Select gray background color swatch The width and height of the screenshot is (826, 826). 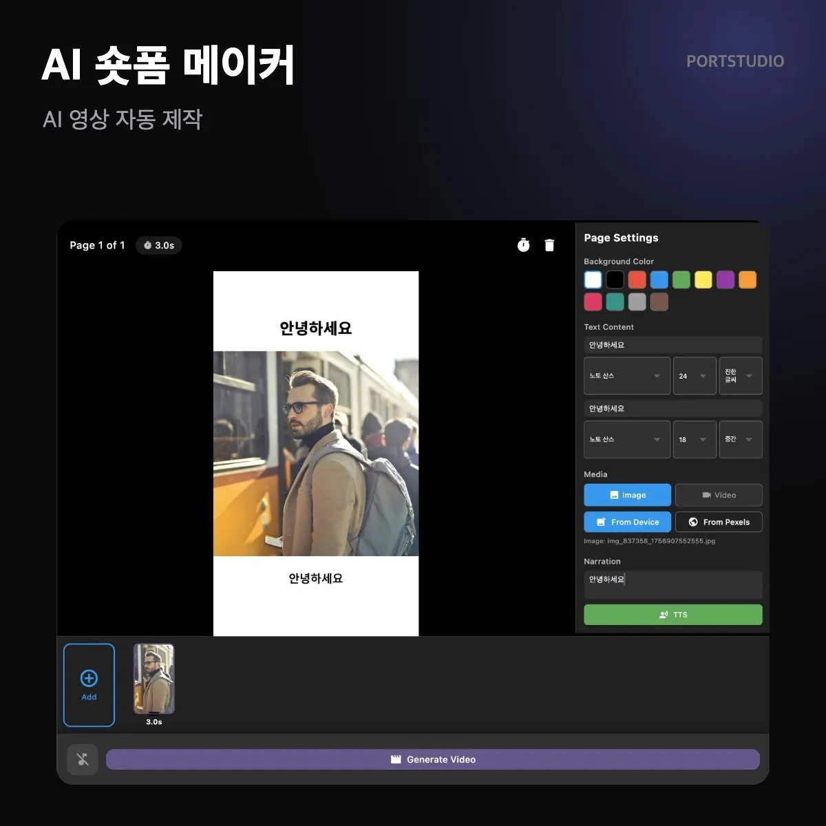[x=637, y=301]
